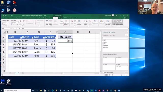
Task: Check the Buyer field checkbox
Action: point(103,42)
